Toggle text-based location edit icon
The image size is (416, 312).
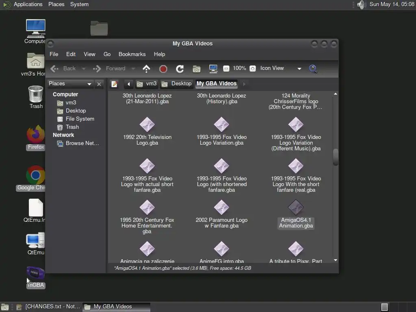click(114, 84)
